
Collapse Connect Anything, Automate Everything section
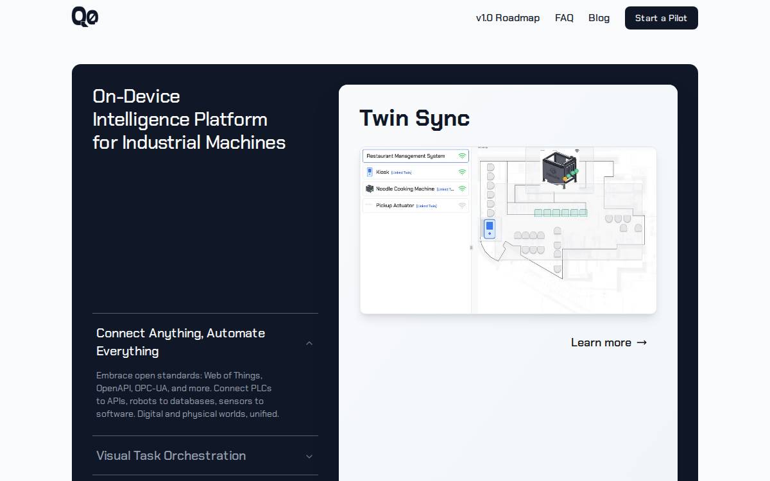(309, 343)
